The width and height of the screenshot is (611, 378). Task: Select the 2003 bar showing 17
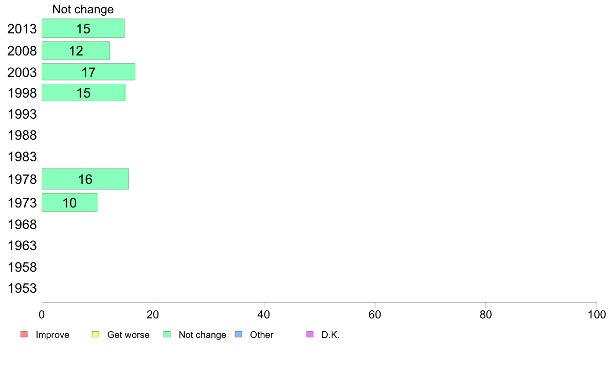(88, 72)
